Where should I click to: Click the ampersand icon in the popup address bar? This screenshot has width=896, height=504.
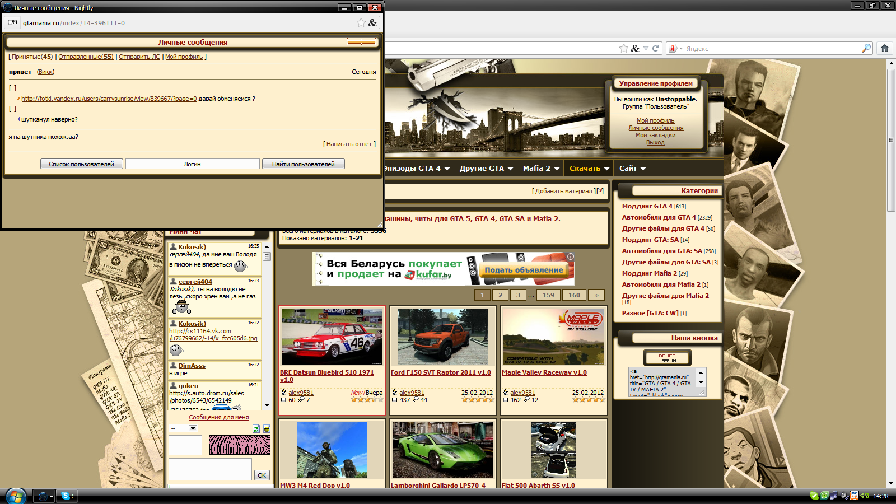pyautogui.click(x=372, y=22)
